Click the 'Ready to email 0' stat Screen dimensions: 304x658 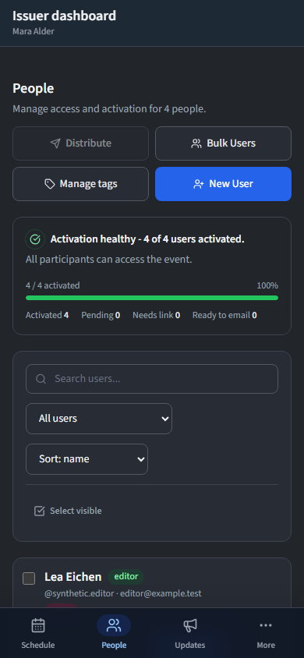pyautogui.click(x=224, y=315)
